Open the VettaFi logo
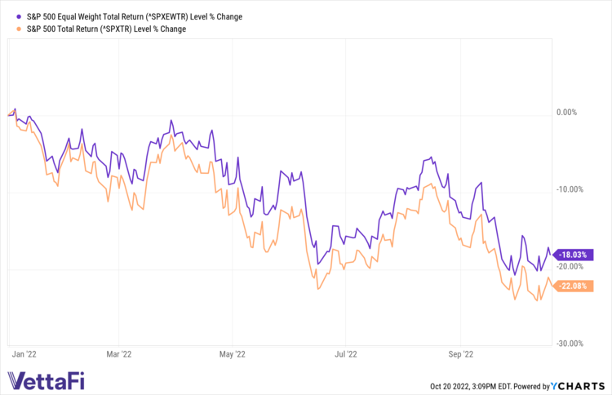Image resolution: width=612 pixels, height=395 pixels. 46,380
